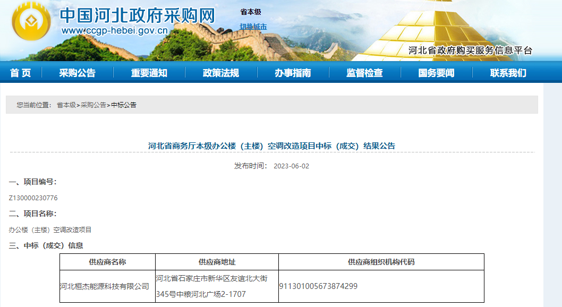The height and width of the screenshot is (307, 562).
Task: Click supplier name 河北桓杰能源科技有限公司 cell
Action: (x=105, y=286)
